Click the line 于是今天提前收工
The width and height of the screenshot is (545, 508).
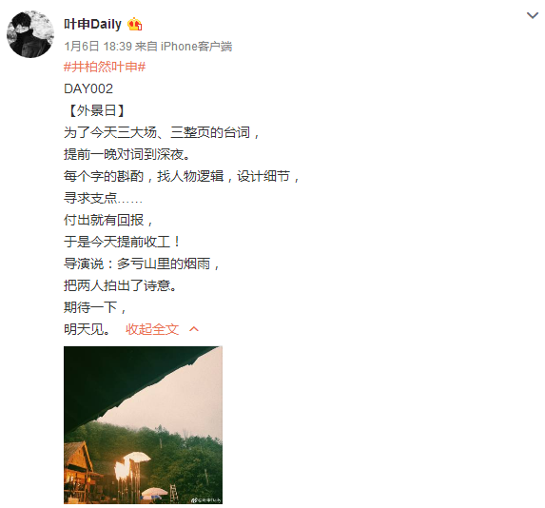click(x=122, y=242)
